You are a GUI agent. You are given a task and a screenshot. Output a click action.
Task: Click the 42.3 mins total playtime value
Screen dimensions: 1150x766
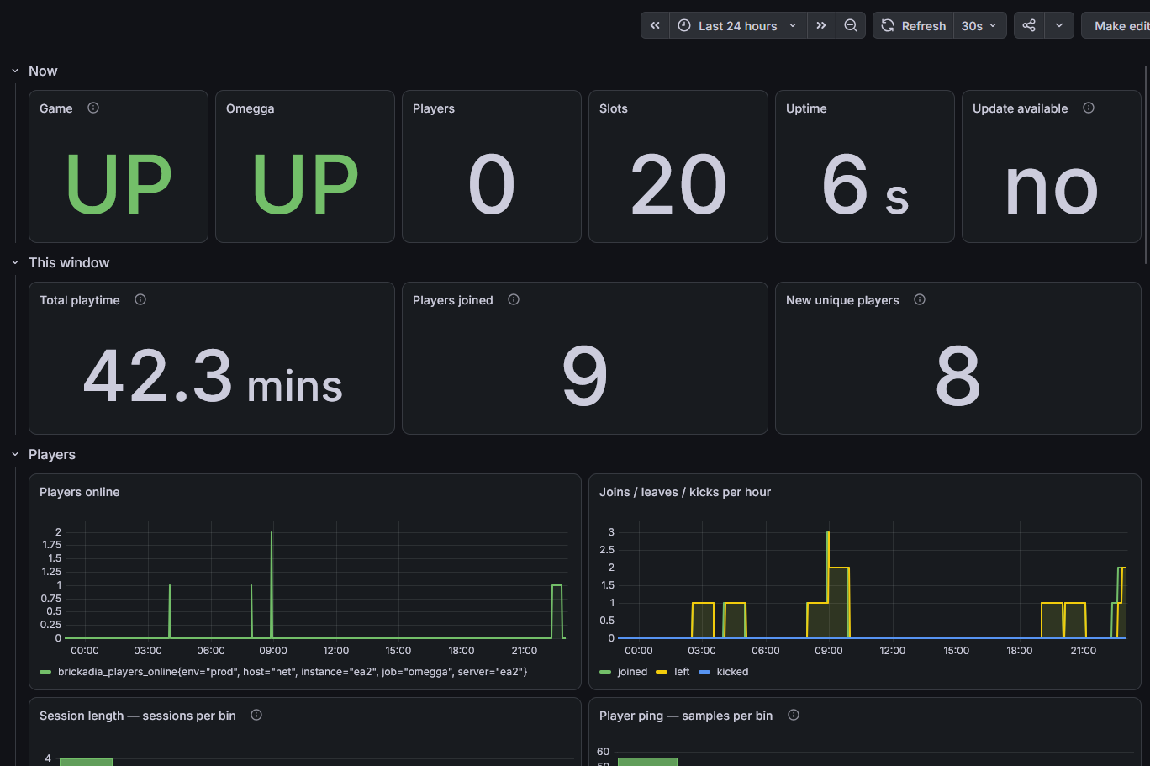tap(213, 376)
